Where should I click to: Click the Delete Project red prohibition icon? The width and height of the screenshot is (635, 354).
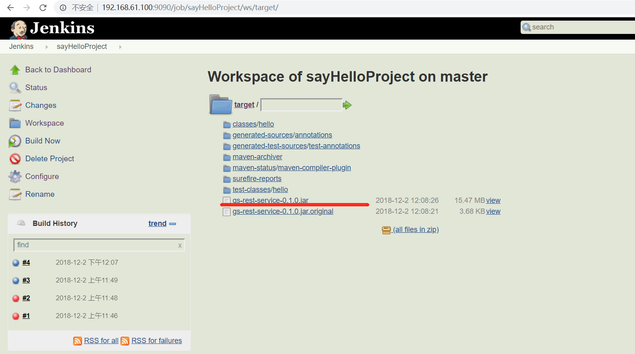(15, 159)
